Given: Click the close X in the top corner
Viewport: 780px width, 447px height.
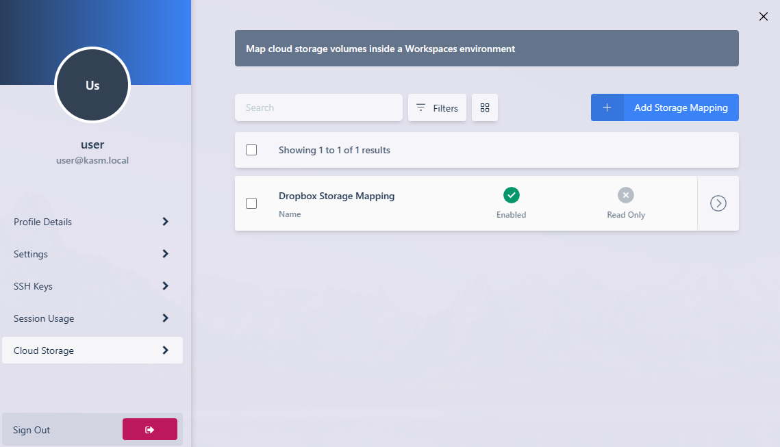Looking at the screenshot, I should [x=763, y=16].
